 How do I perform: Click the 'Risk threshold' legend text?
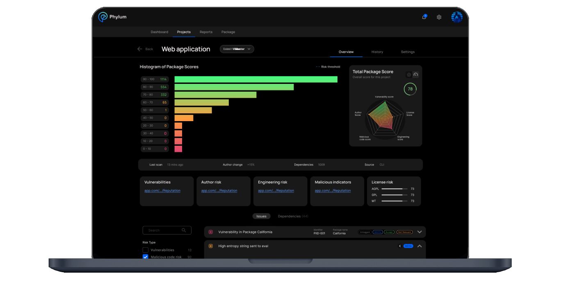tap(331, 67)
